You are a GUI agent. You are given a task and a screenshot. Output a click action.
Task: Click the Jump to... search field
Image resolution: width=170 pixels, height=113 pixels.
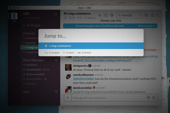(x=91, y=36)
